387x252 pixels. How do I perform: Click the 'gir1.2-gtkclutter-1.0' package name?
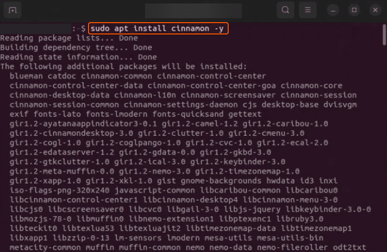coord(60,162)
